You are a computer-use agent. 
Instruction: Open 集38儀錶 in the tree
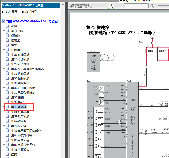(17, 97)
